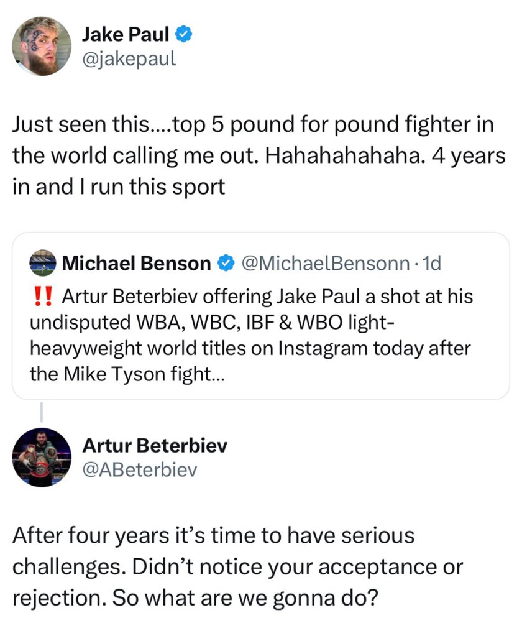Click the Artur Beterbiev display name
The width and height of the screenshot is (522, 636).
pos(155,445)
